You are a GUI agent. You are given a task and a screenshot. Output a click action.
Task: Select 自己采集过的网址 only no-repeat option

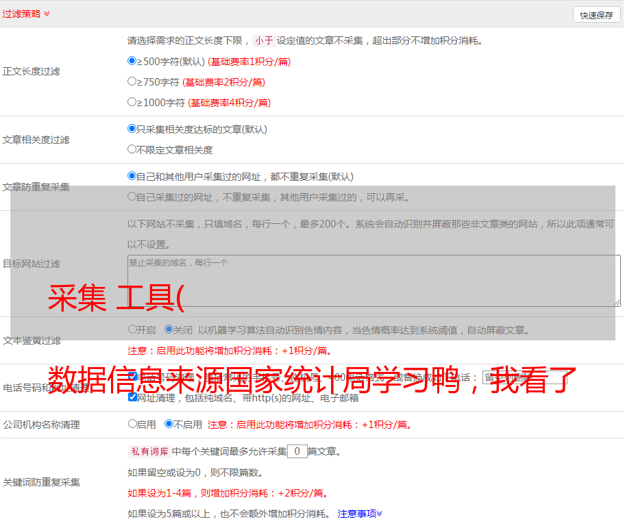tap(132, 197)
